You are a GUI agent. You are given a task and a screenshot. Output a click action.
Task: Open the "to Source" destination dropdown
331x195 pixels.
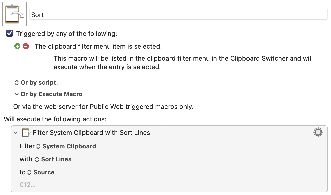[41, 172]
